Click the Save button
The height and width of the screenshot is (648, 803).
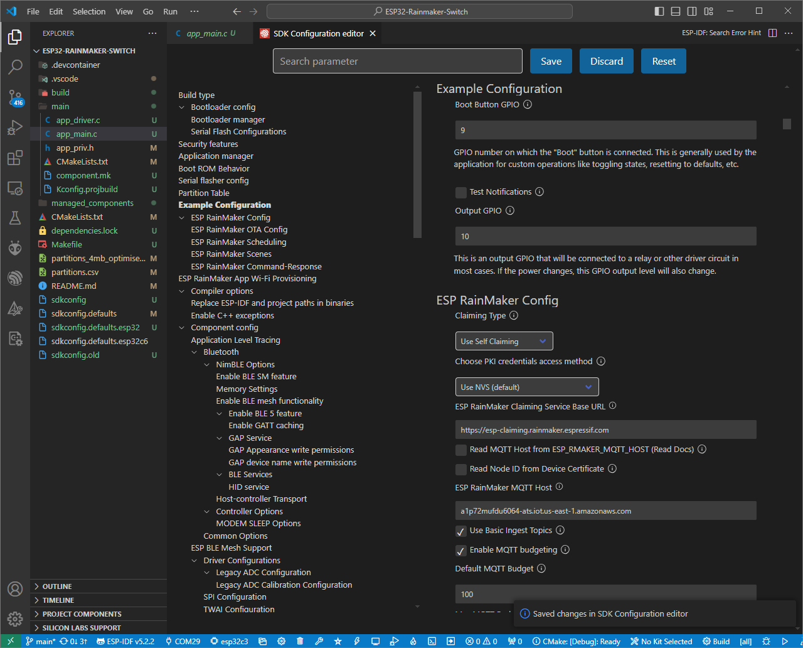(x=551, y=61)
